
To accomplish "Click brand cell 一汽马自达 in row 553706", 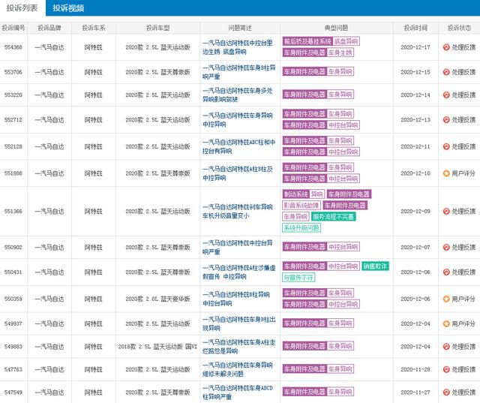I will (49, 72).
